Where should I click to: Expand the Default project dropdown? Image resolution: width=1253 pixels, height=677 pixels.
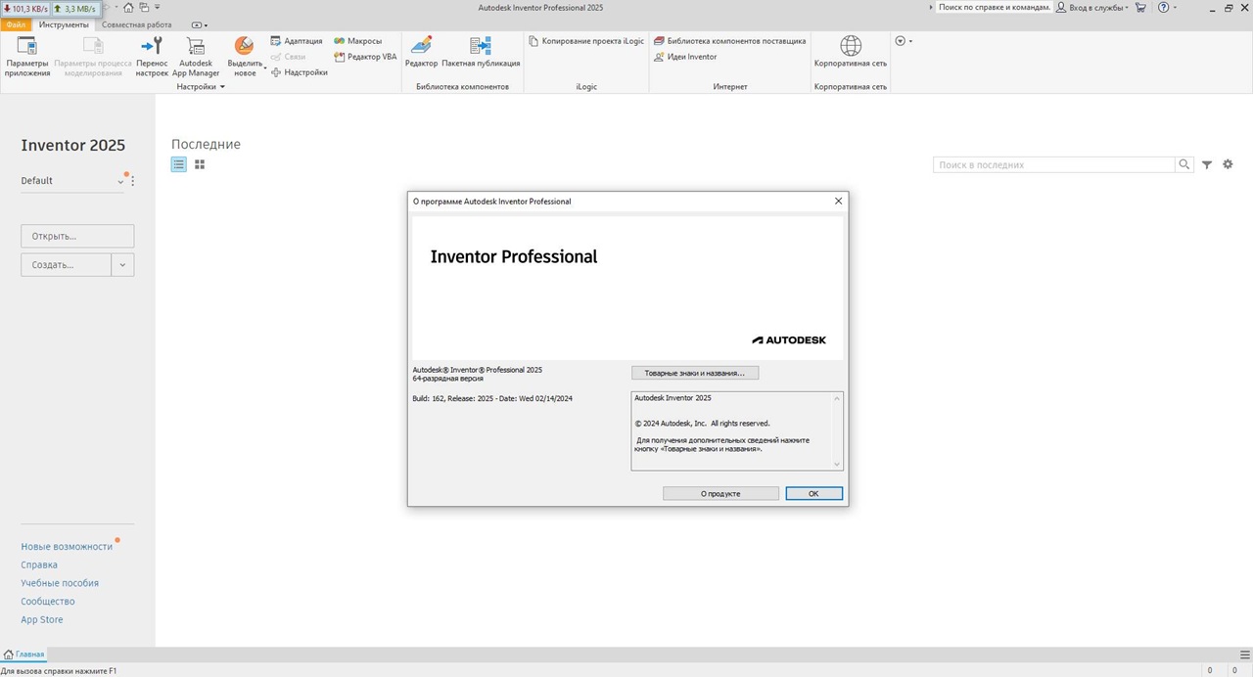point(121,181)
